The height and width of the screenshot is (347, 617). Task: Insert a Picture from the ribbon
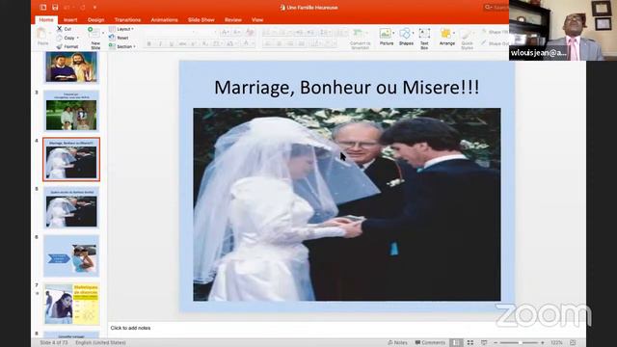point(386,37)
